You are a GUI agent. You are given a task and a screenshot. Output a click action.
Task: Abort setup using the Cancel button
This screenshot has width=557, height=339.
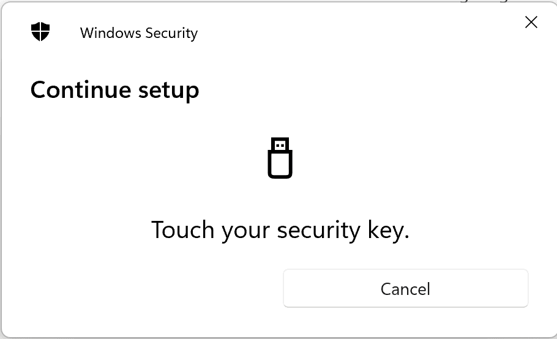[x=406, y=288]
